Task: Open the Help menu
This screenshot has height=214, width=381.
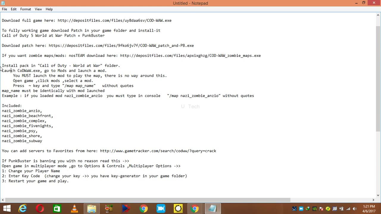Action: pos(49,9)
